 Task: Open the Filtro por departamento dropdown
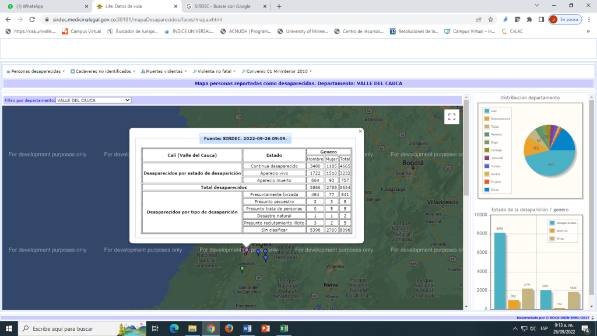[x=93, y=100]
